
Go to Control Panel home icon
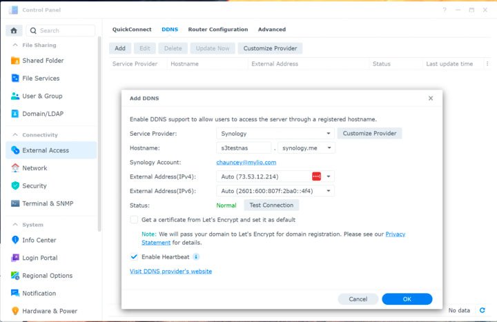tap(14, 30)
